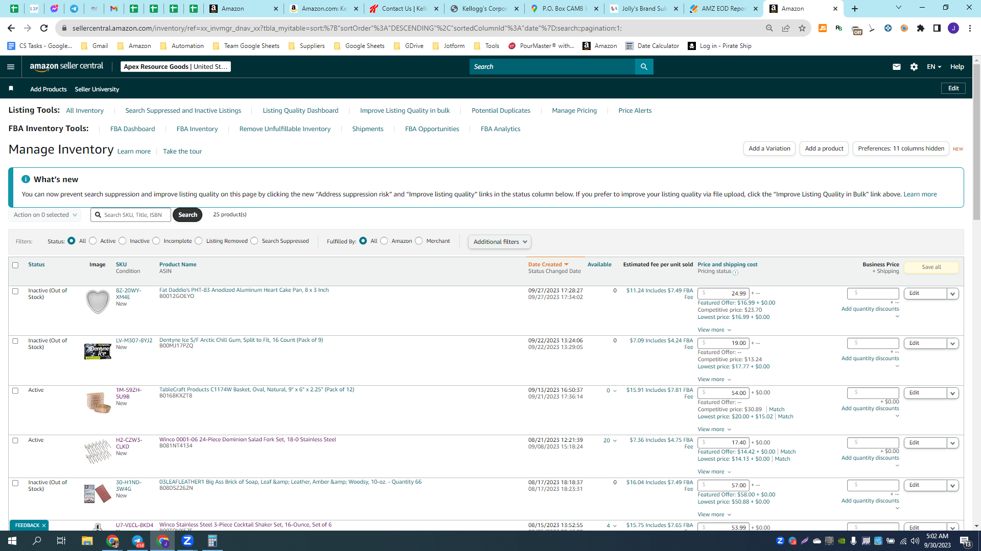Select Fulfilled By Amazon radio
Screen dimensions: 981x551
tap(384, 241)
